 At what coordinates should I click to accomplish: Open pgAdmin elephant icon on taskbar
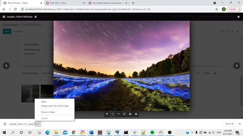117,132
